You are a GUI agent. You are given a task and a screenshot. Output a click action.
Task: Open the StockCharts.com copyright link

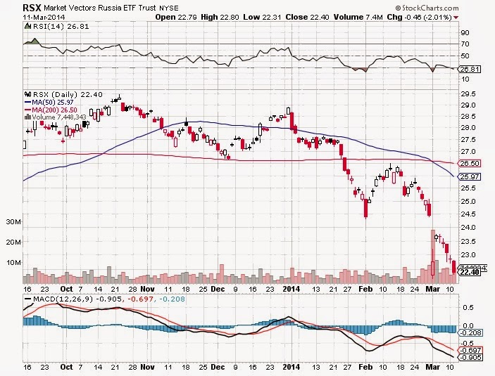pos(427,8)
